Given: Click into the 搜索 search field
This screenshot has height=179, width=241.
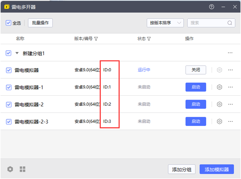Looking at the screenshot, I should tap(208, 23).
